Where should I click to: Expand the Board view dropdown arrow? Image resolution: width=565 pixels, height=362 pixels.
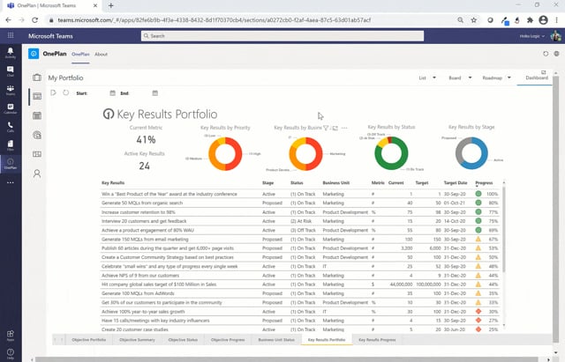[x=470, y=78]
